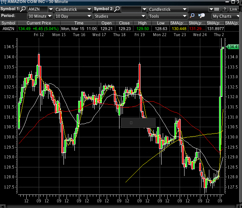Click the find chart icon beside zoom

click(x=201, y=16)
